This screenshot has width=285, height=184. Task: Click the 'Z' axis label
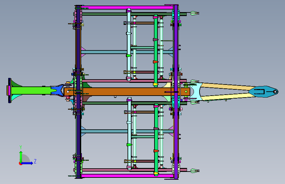(x=35, y=161)
